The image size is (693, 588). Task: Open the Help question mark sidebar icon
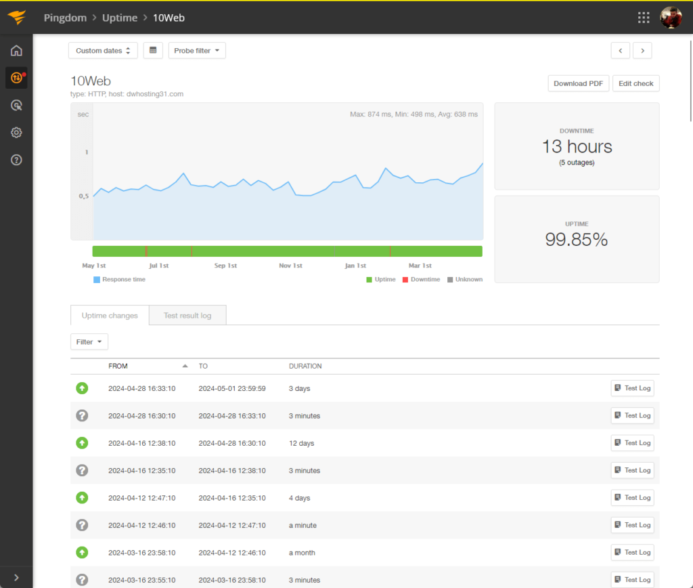(x=16, y=160)
